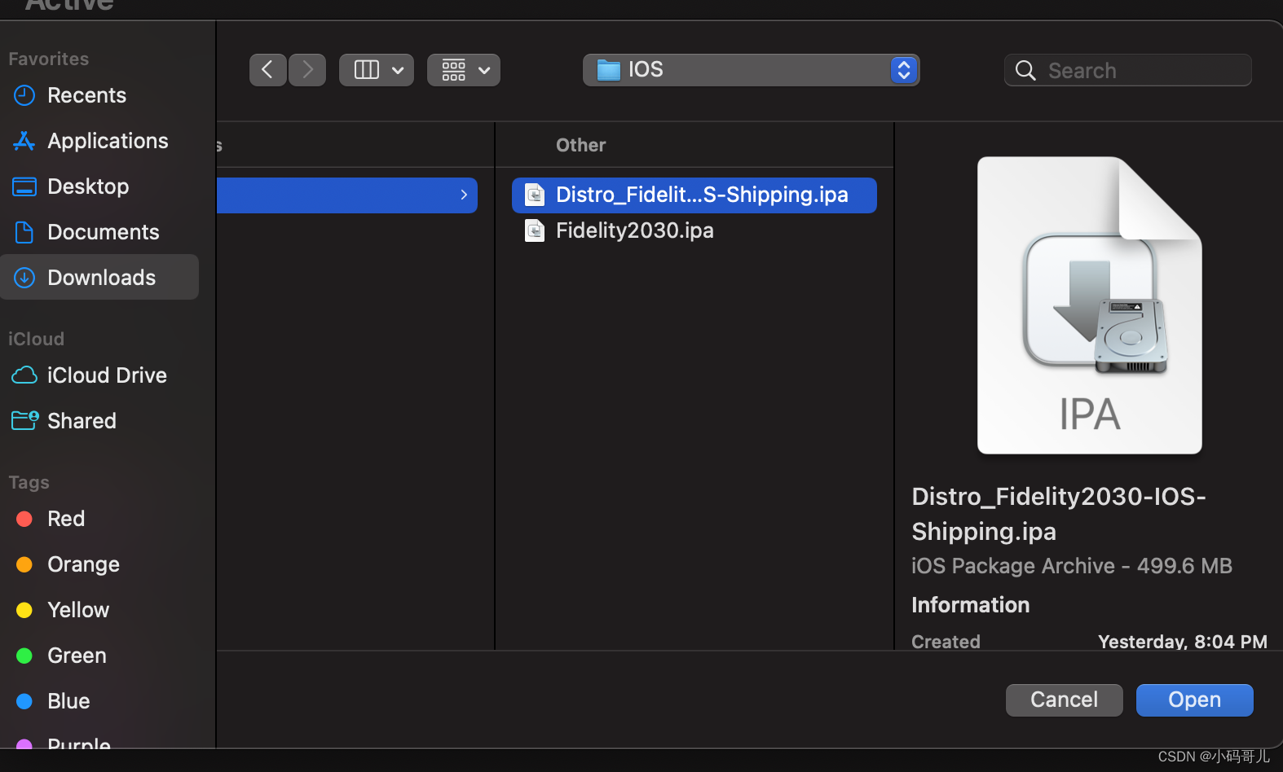Image resolution: width=1283 pixels, height=772 pixels.
Task: Click the icon of Distro_Fidelit...S-Shipping.ipa
Action: point(535,195)
